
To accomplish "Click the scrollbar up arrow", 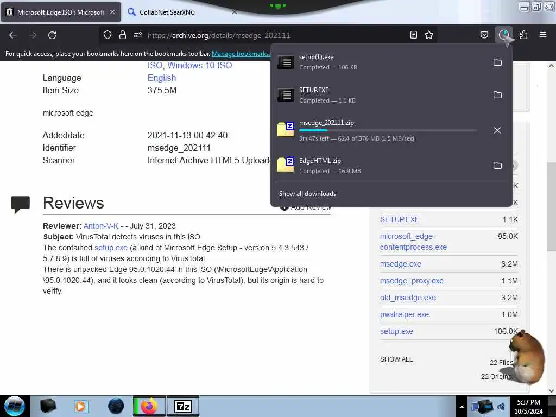I will (551, 66).
